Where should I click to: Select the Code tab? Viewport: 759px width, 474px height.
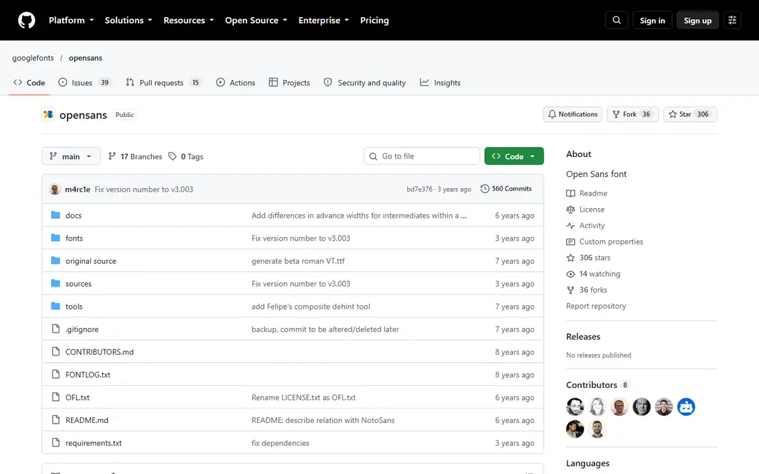point(30,83)
